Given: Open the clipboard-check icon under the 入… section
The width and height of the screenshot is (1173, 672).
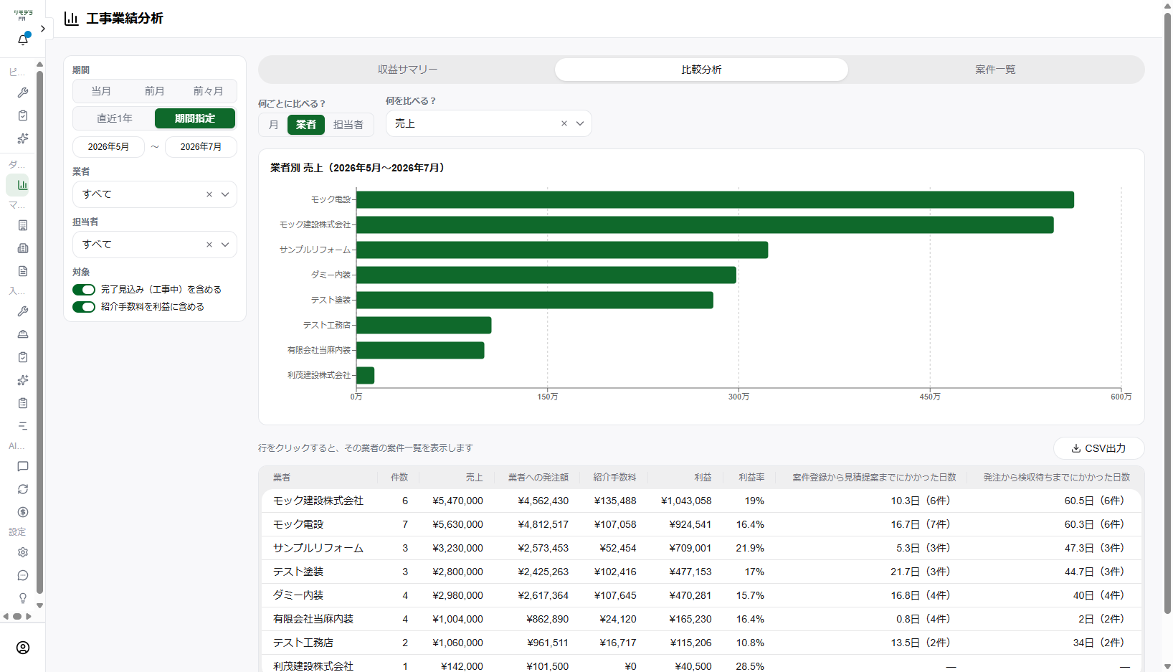Looking at the screenshot, I should 23,357.
